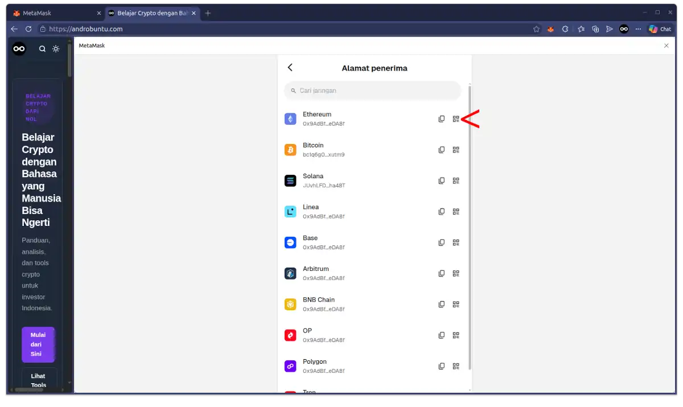Click the Bitcoin address bc1q6g0...xutm9
683x407 pixels.
pyautogui.click(x=324, y=155)
